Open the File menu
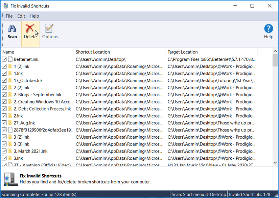Image resolution: width=279 pixels, height=198 pixels. point(9,16)
